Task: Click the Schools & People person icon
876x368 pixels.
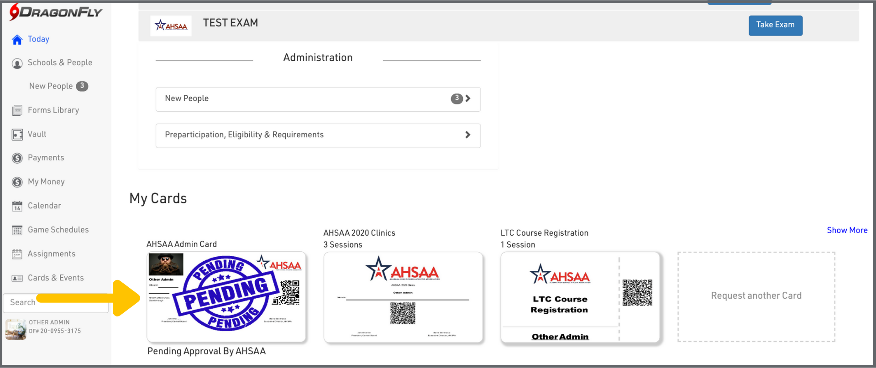Action: click(17, 63)
